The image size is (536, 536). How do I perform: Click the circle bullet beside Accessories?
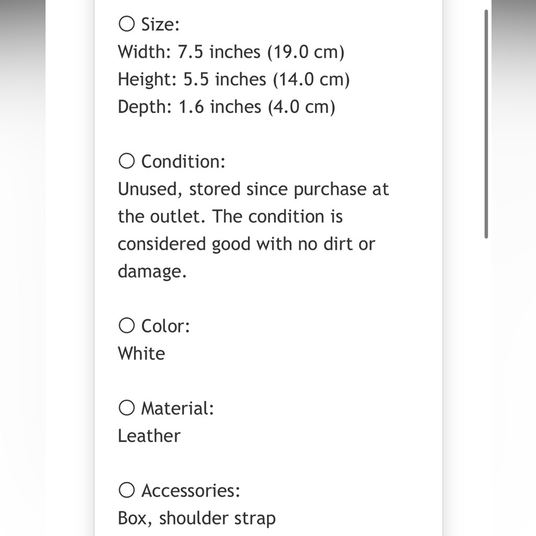[x=126, y=490]
